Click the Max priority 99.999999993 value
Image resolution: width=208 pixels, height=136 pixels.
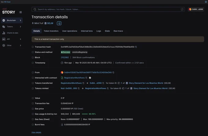click(x=120, y=119)
